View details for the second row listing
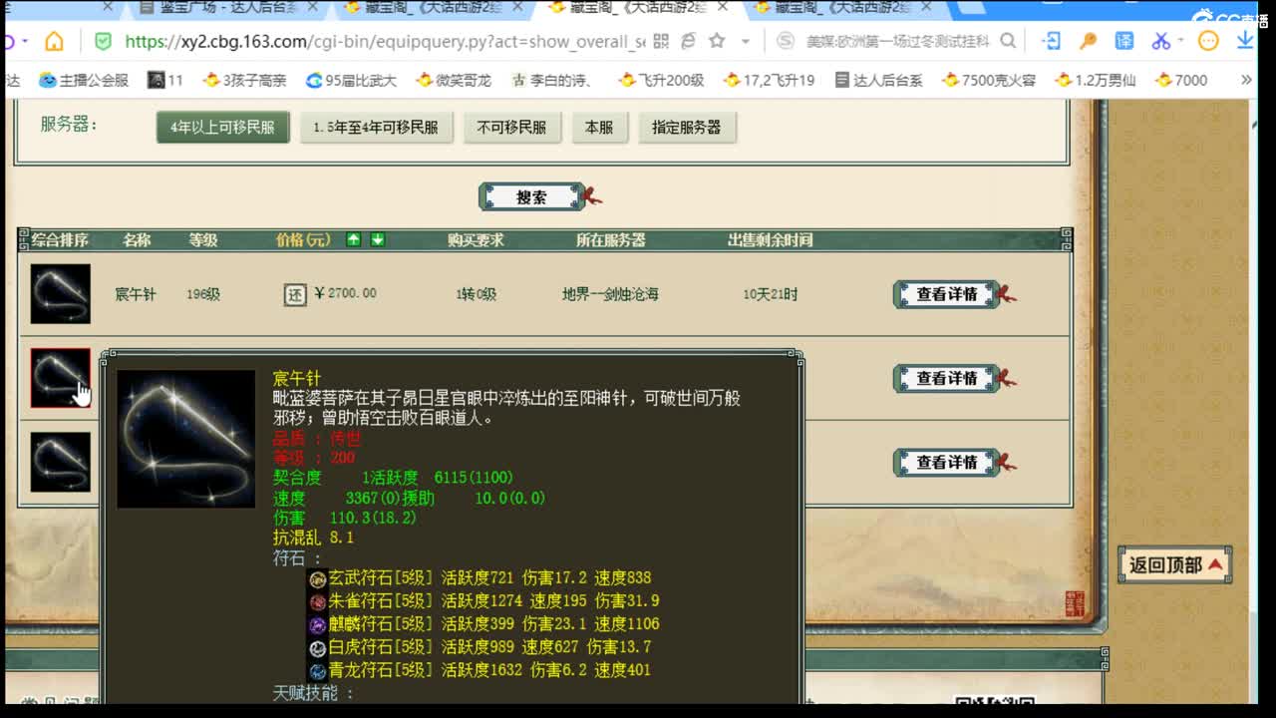Viewport: 1276px width, 718px height. click(947, 378)
